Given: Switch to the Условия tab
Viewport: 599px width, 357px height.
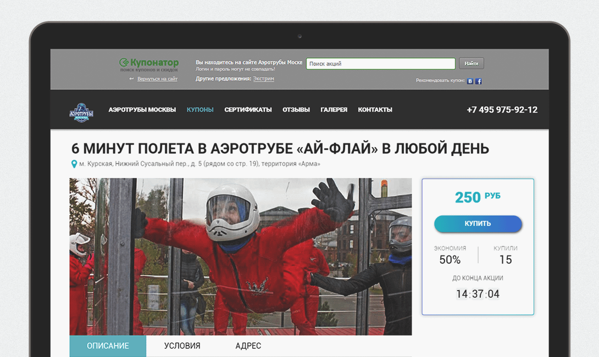Looking at the screenshot, I should [x=182, y=346].
